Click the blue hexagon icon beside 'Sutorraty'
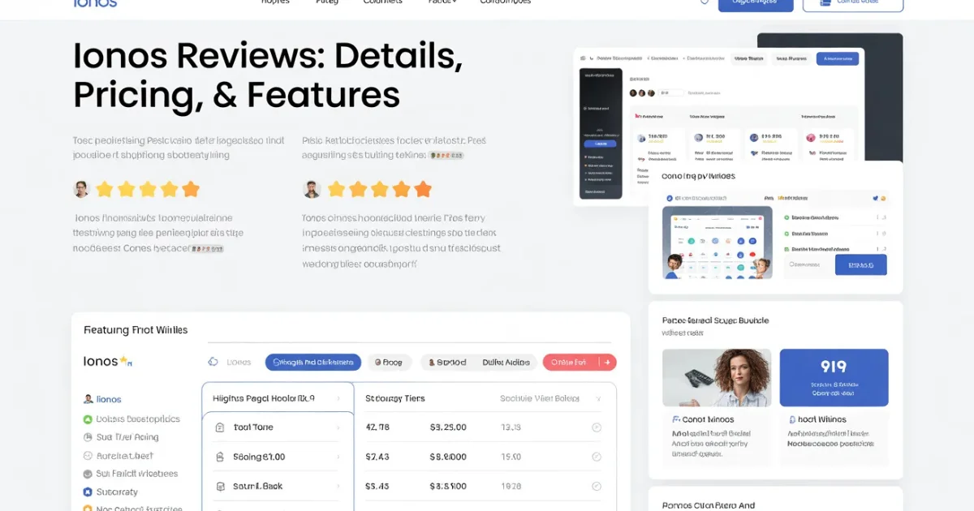 (88, 492)
